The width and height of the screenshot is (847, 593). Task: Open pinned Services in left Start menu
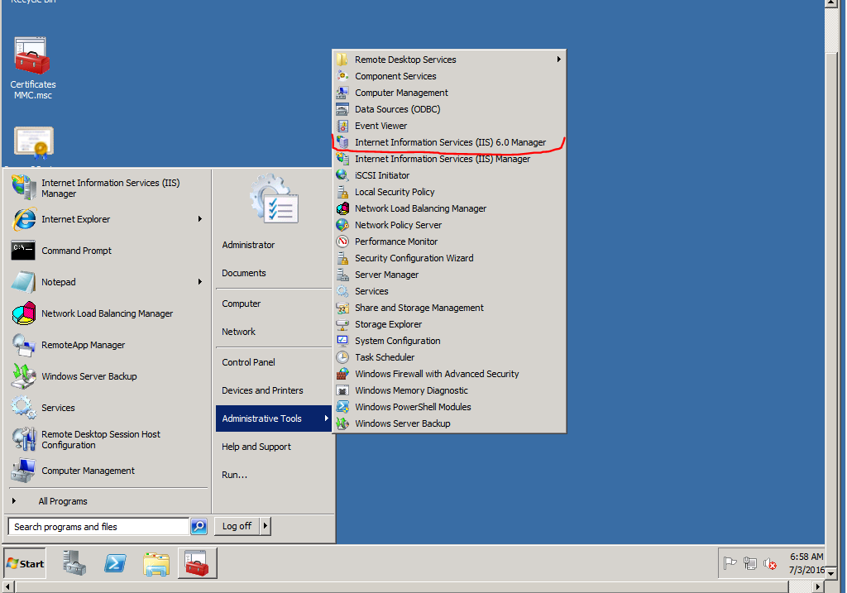(x=106, y=408)
